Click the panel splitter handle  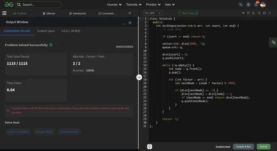(139, 77)
